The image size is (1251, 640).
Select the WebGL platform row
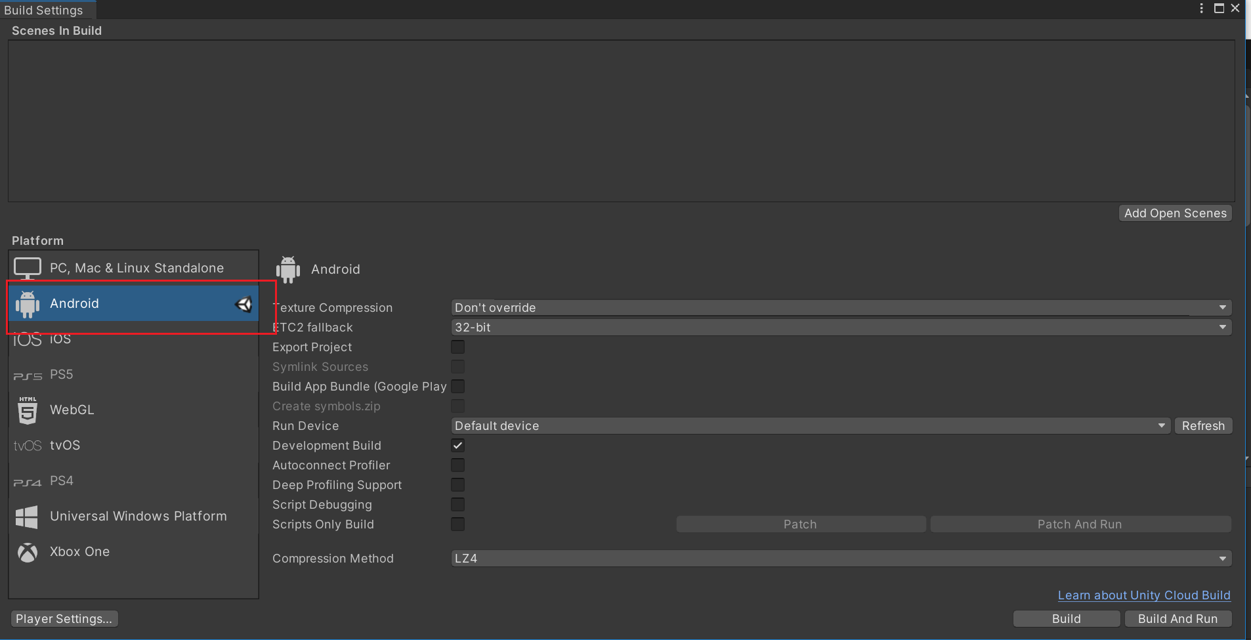[x=134, y=410]
